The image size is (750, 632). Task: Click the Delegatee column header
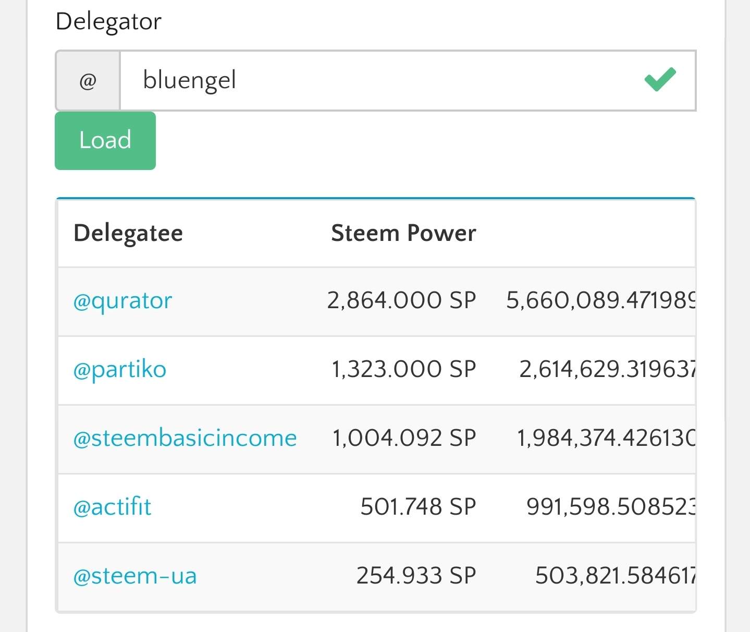128,233
